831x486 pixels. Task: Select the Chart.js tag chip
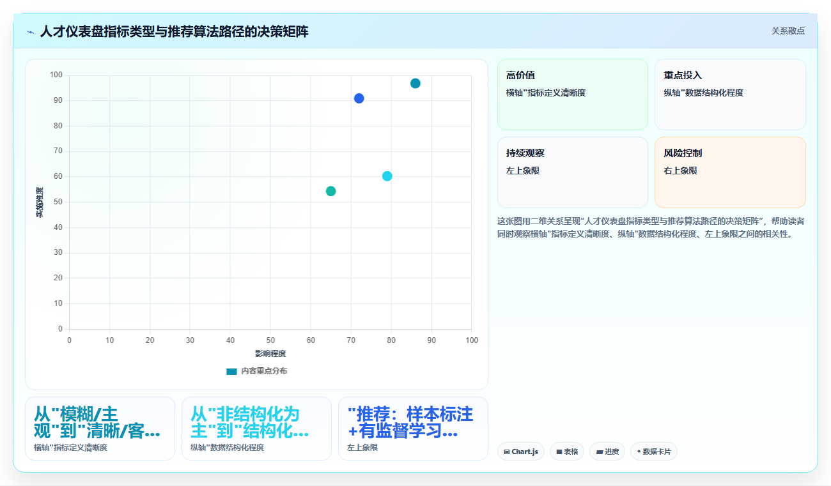tap(521, 452)
